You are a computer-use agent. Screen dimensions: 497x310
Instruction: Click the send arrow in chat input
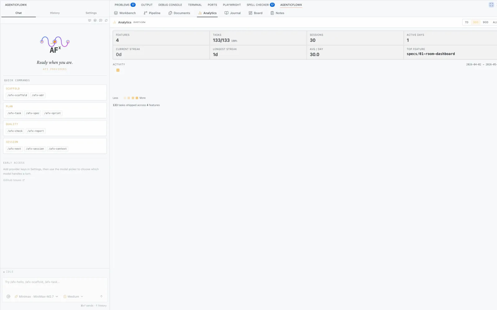tap(101, 296)
